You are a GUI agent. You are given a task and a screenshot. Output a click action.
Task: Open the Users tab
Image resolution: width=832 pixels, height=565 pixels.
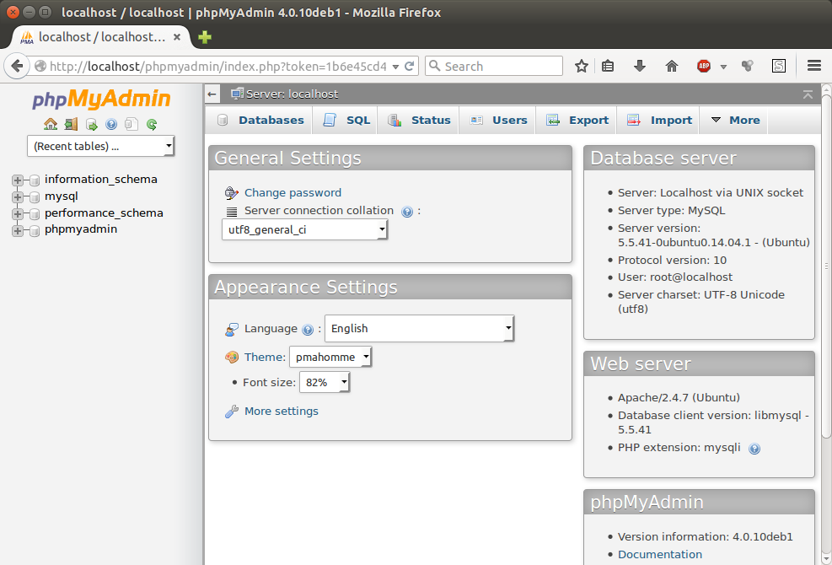tap(497, 120)
